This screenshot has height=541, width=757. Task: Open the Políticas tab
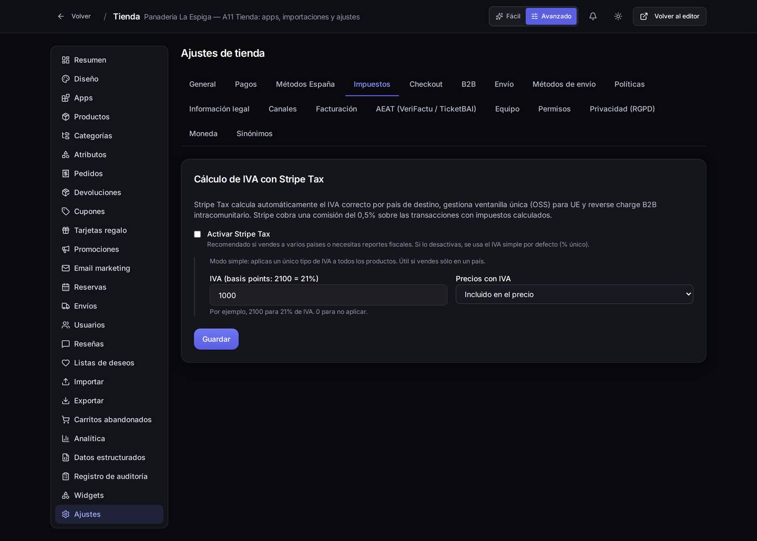(629, 84)
